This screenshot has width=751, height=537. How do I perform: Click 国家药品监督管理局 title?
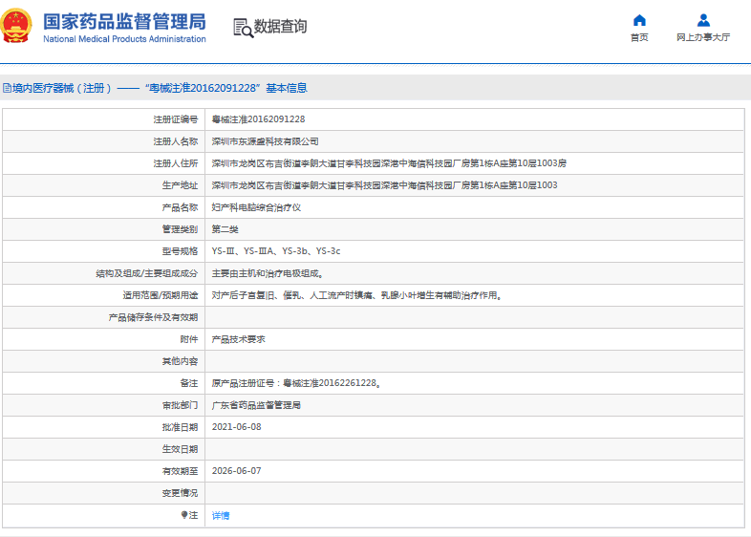tap(124, 22)
